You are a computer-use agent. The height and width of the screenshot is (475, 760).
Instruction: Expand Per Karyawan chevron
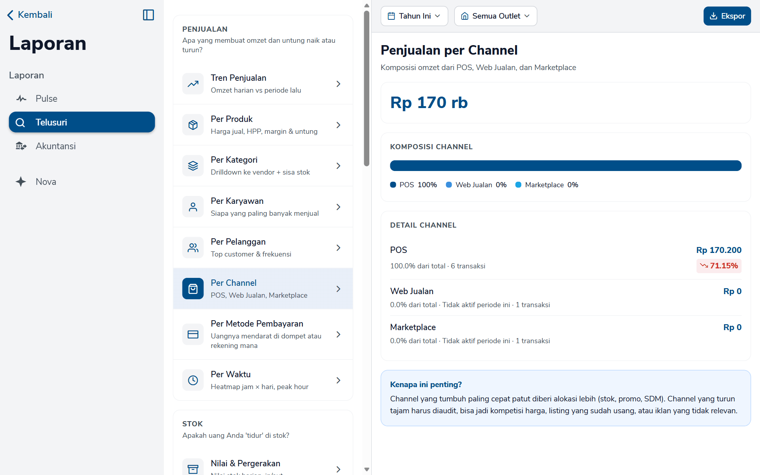(x=338, y=207)
